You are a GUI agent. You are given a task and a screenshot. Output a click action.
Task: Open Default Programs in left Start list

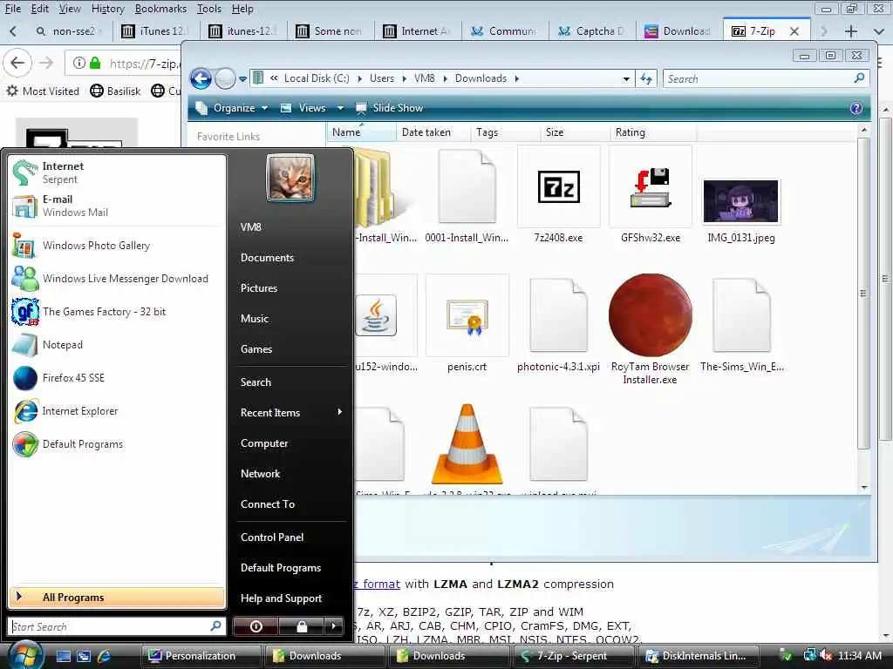[117, 443]
